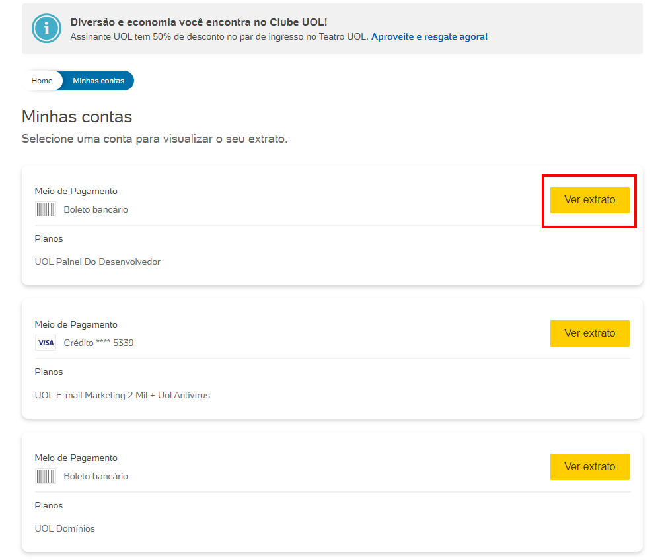View extrato for UOL Painel Do Desenvolvedor
The width and height of the screenshot is (662, 560).
[x=589, y=200]
